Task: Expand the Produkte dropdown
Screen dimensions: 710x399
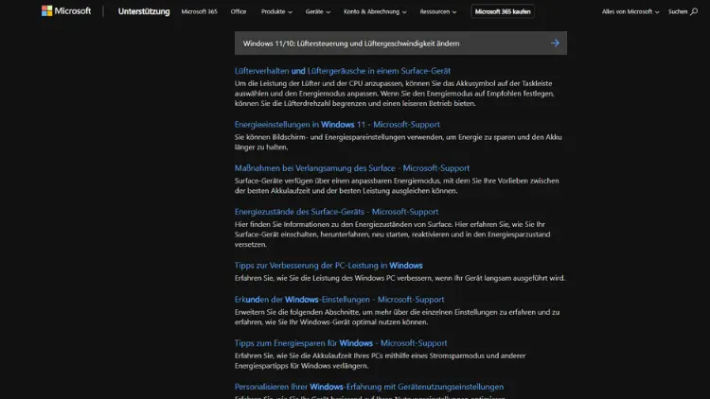Action: 276,11
